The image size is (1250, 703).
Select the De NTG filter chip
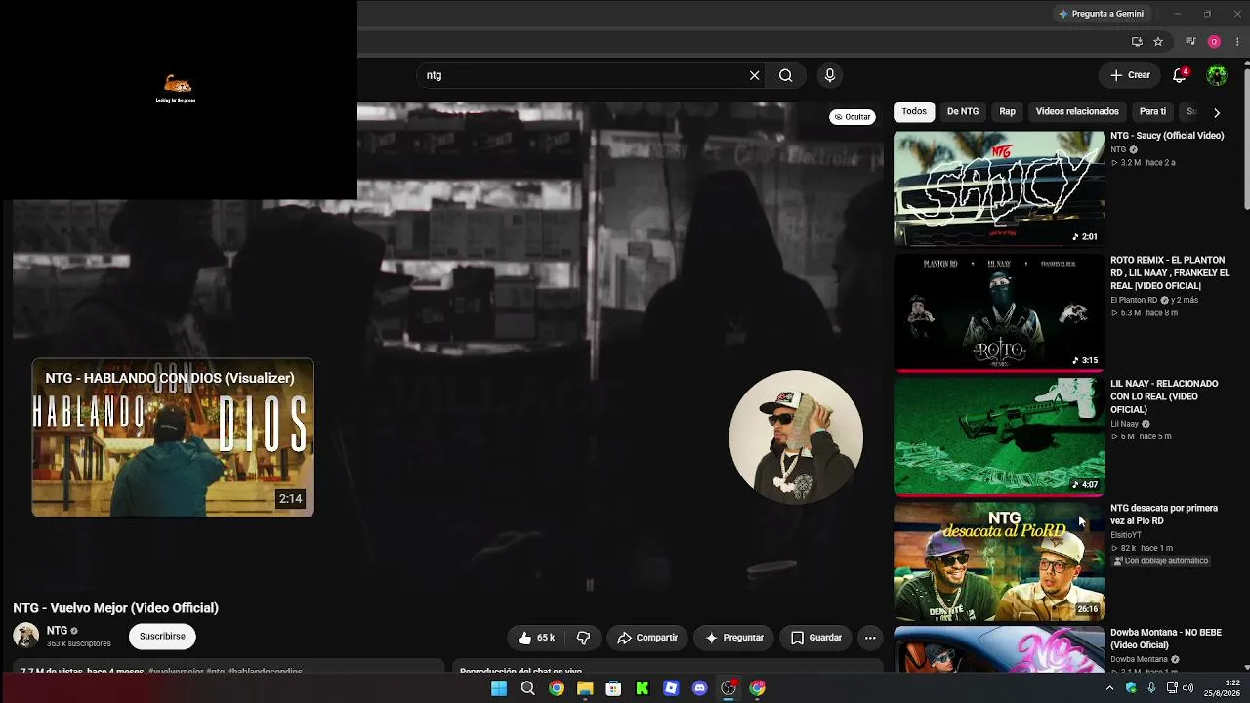pos(963,112)
